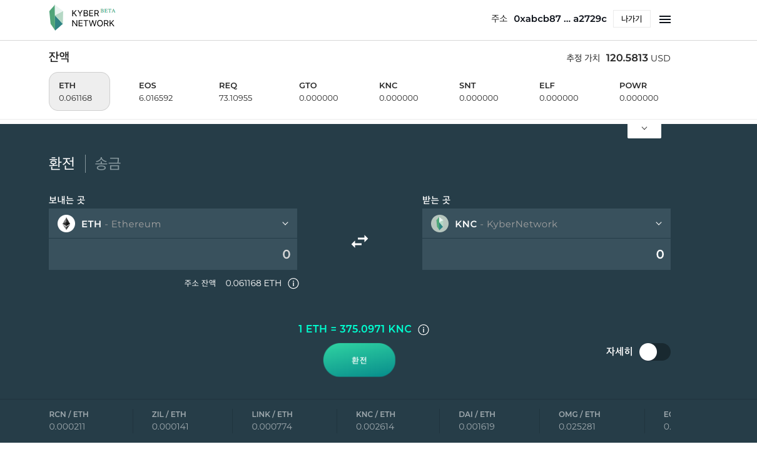This screenshot has height=469, width=757.
Task: Click the Ethereum coin icon
Action: tap(66, 224)
